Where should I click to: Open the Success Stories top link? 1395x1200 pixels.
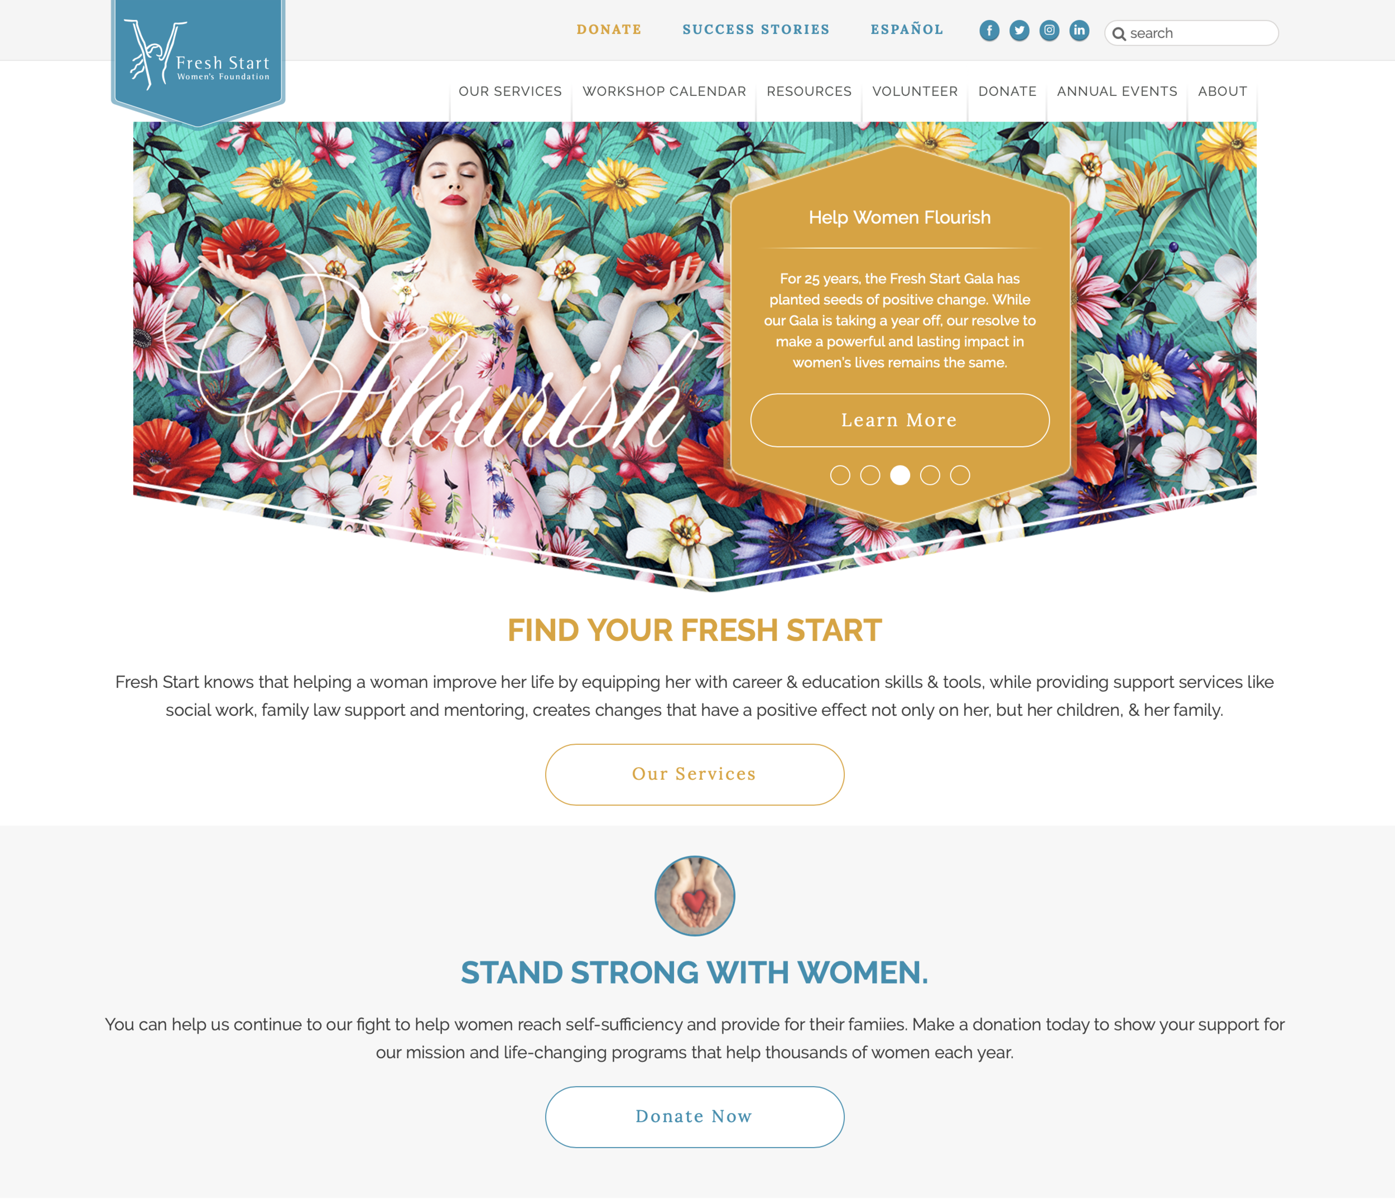(x=756, y=30)
